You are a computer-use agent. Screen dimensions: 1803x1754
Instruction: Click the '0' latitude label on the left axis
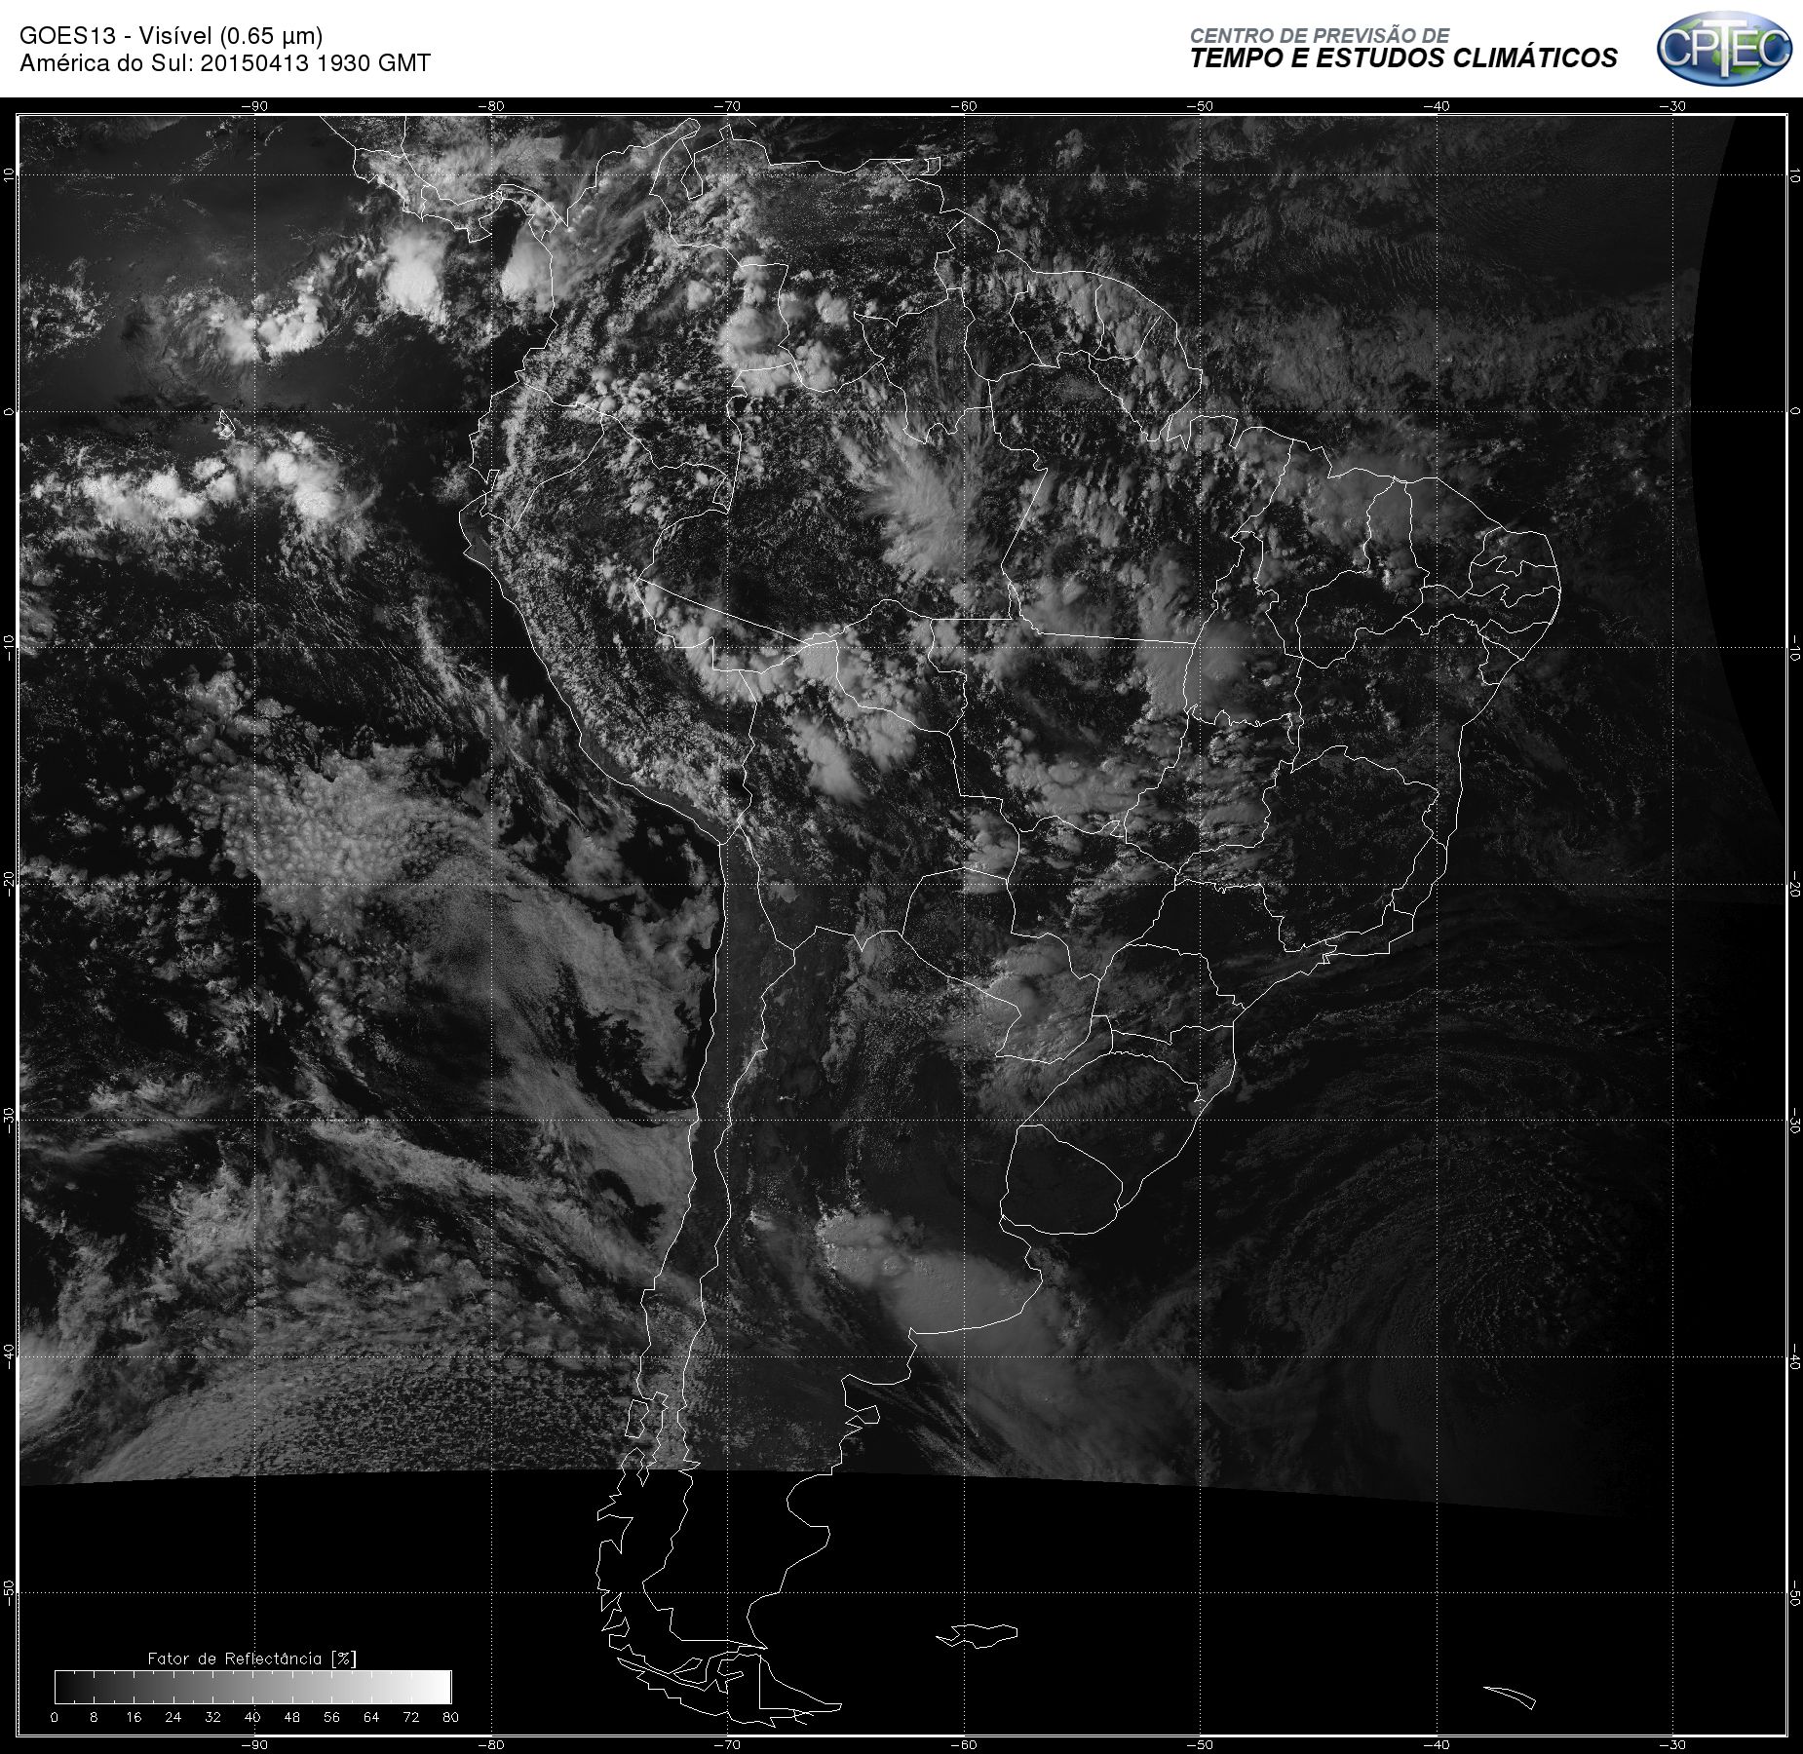coord(9,411)
